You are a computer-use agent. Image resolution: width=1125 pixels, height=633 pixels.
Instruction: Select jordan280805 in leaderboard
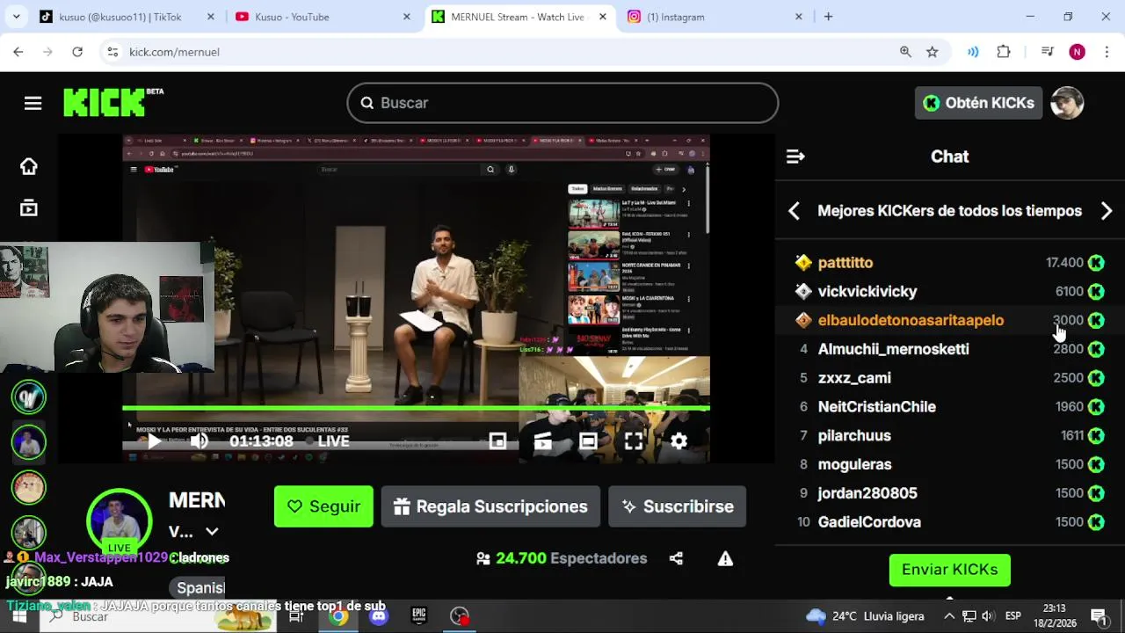867,493
